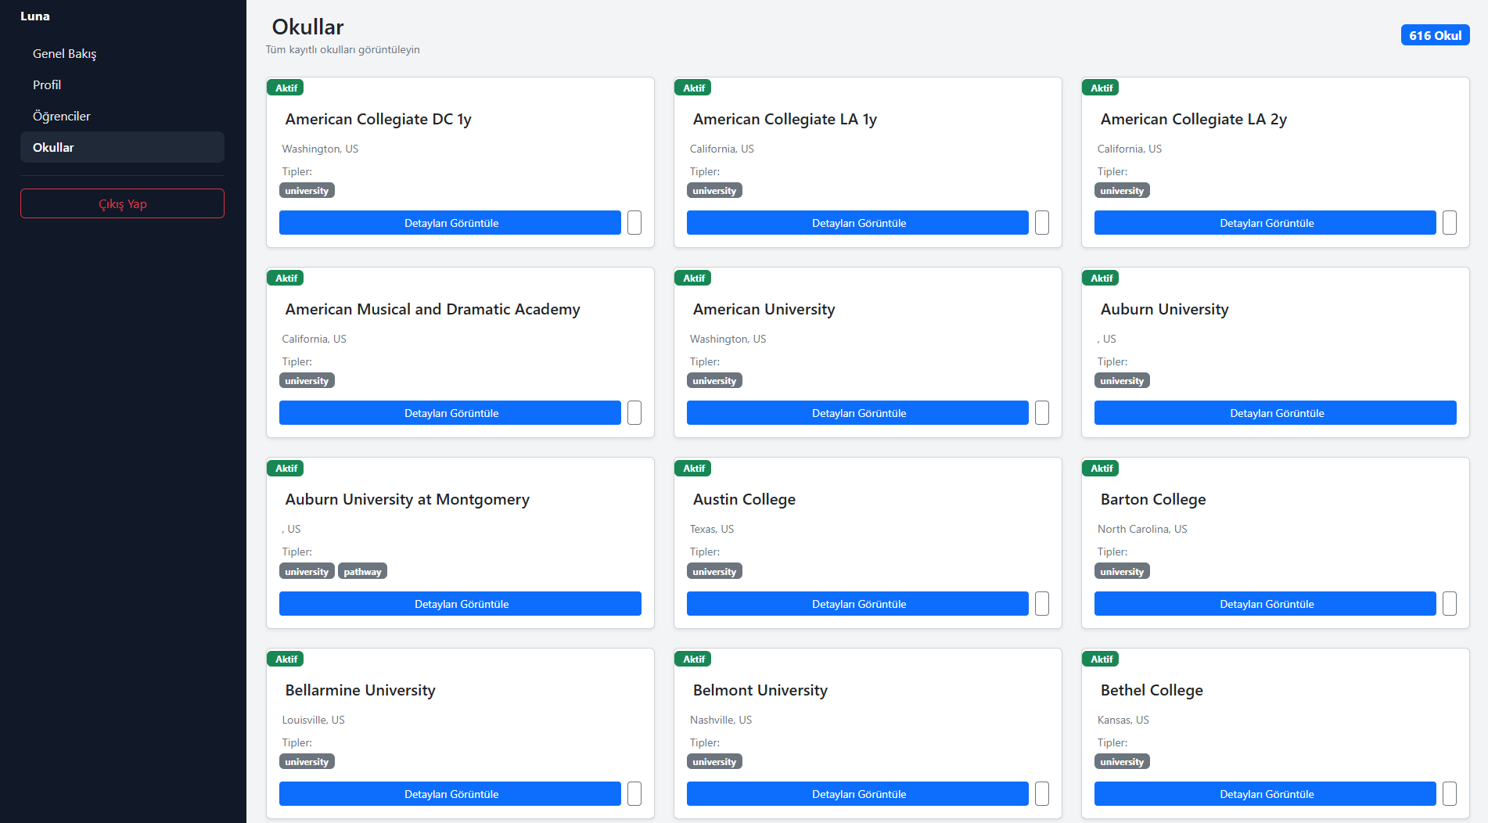Open details of American University
The width and height of the screenshot is (1488, 823).
[x=857, y=413]
